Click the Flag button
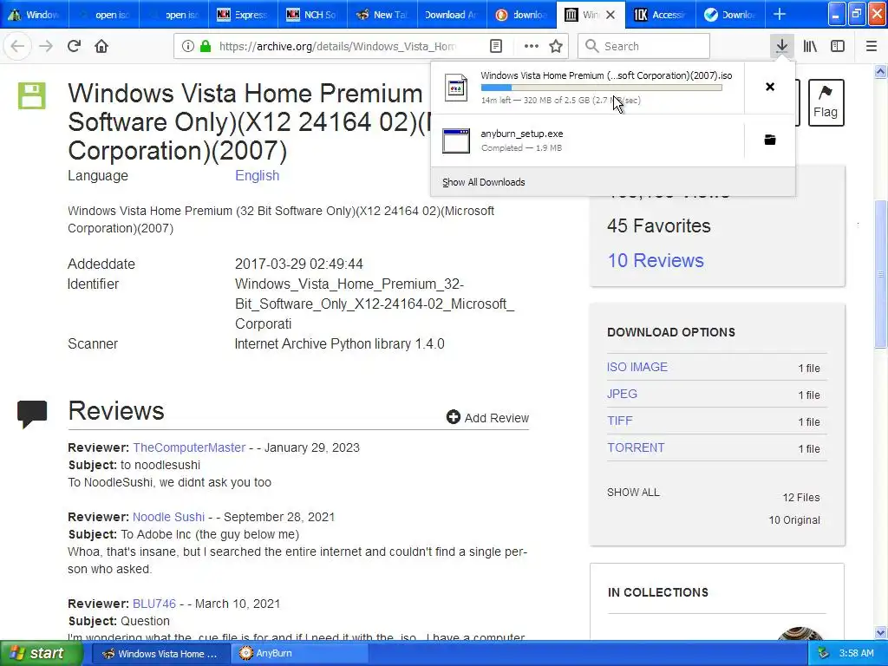Image resolution: width=888 pixels, height=666 pixels. (826, 102)
